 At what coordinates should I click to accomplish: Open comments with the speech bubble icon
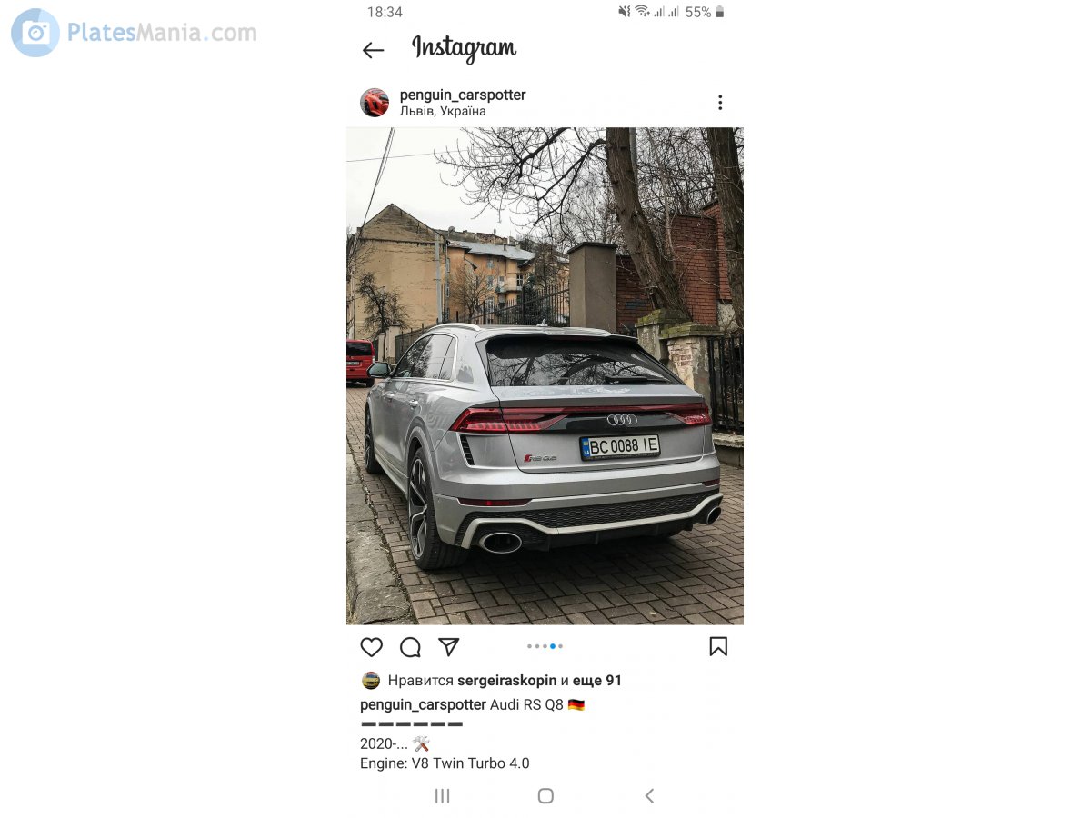[x=410, y=647]
